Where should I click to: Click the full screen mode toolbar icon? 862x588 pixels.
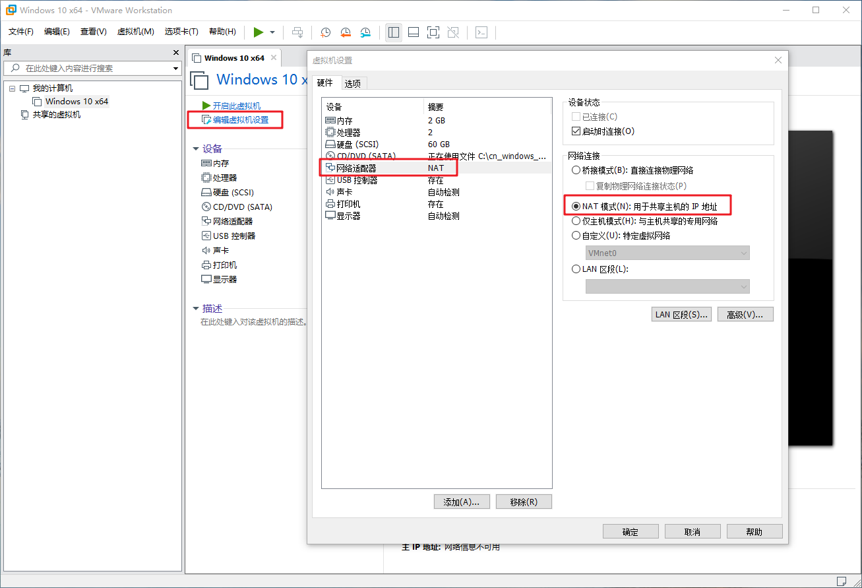tap(433, 32)
